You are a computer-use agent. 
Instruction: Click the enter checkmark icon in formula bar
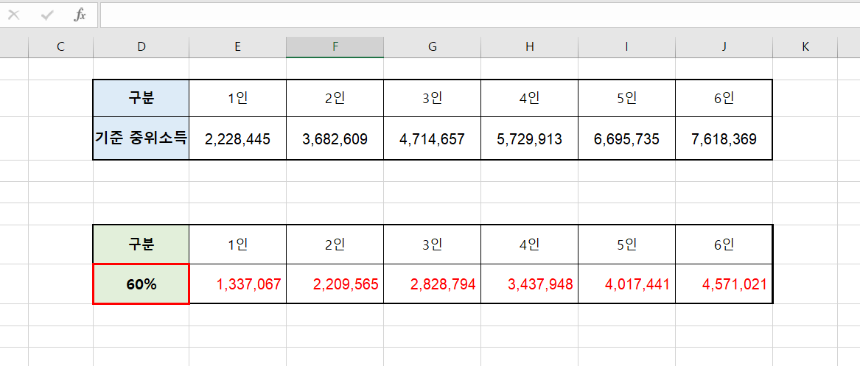47,15
